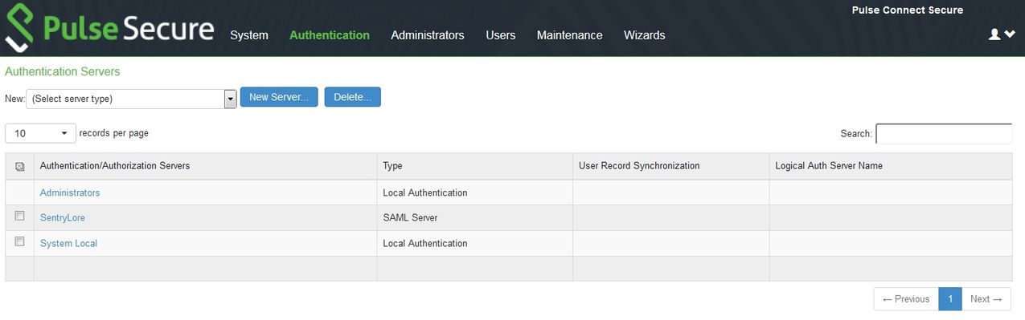Open the System menu
The image size is (1025, 320).
(249, 35)
